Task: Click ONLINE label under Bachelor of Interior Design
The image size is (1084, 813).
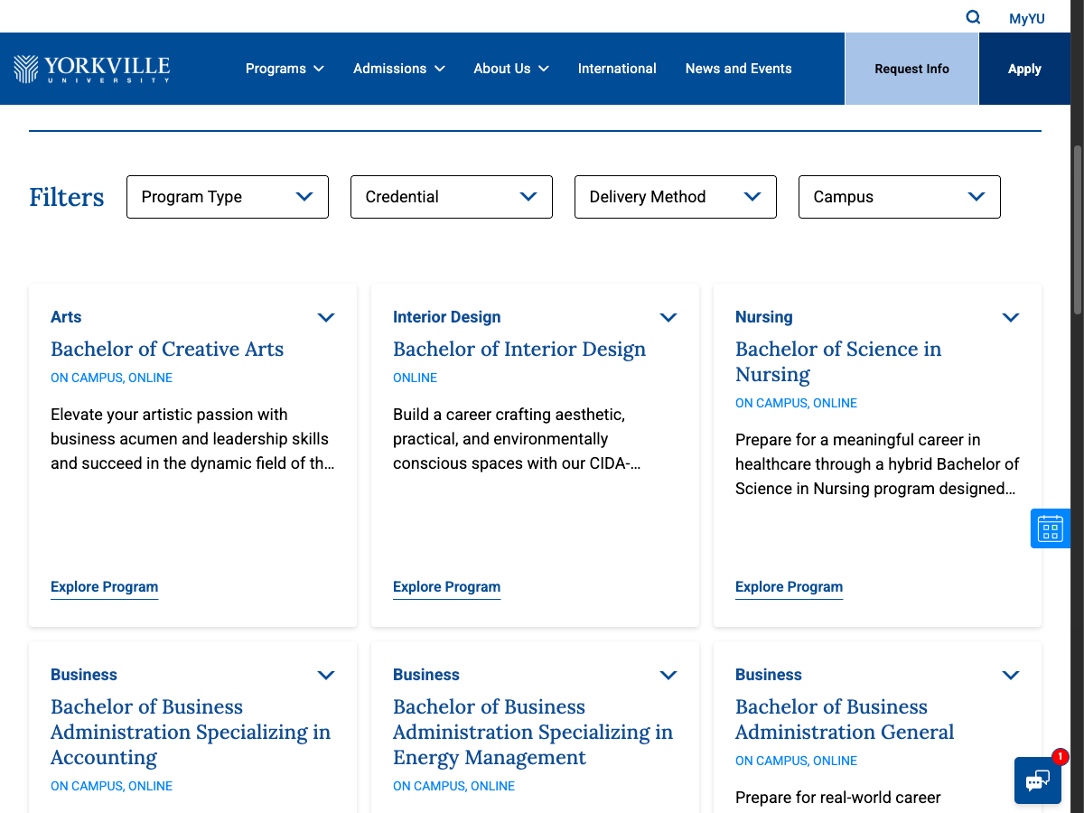Action: coord(415,378)
